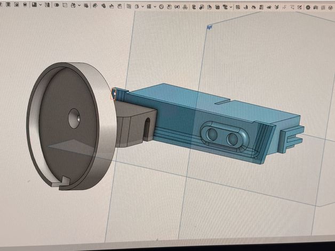Viewport: 335px width, 251px height.
Task: Click the (x) variable tool icon
Action: 177,7
